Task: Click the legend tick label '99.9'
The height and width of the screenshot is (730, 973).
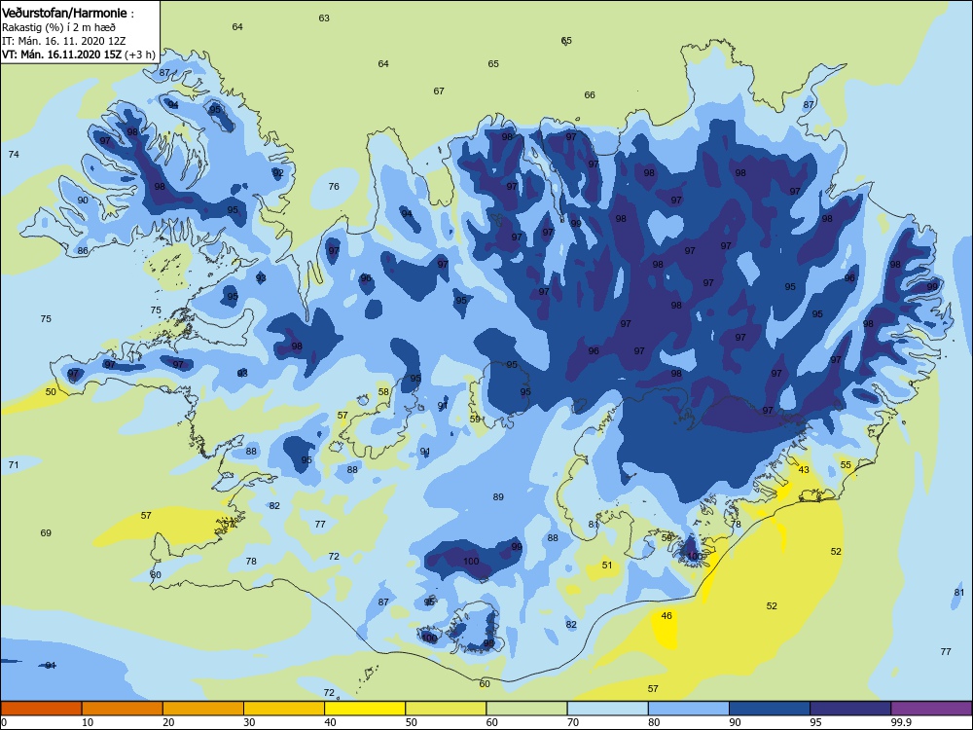Action: point(901,722)
